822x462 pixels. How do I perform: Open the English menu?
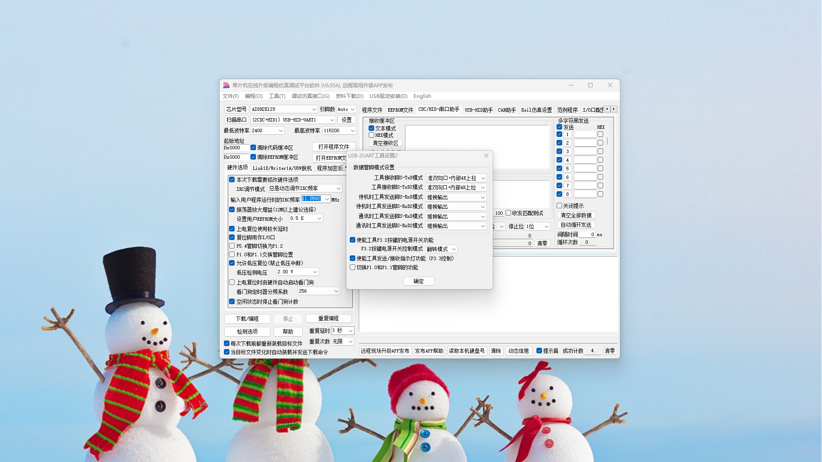coord(422,96)
